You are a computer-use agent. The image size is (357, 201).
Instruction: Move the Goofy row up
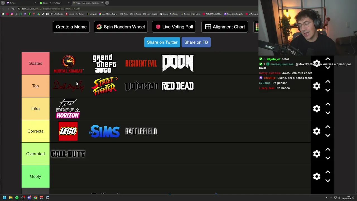(328, 172)
